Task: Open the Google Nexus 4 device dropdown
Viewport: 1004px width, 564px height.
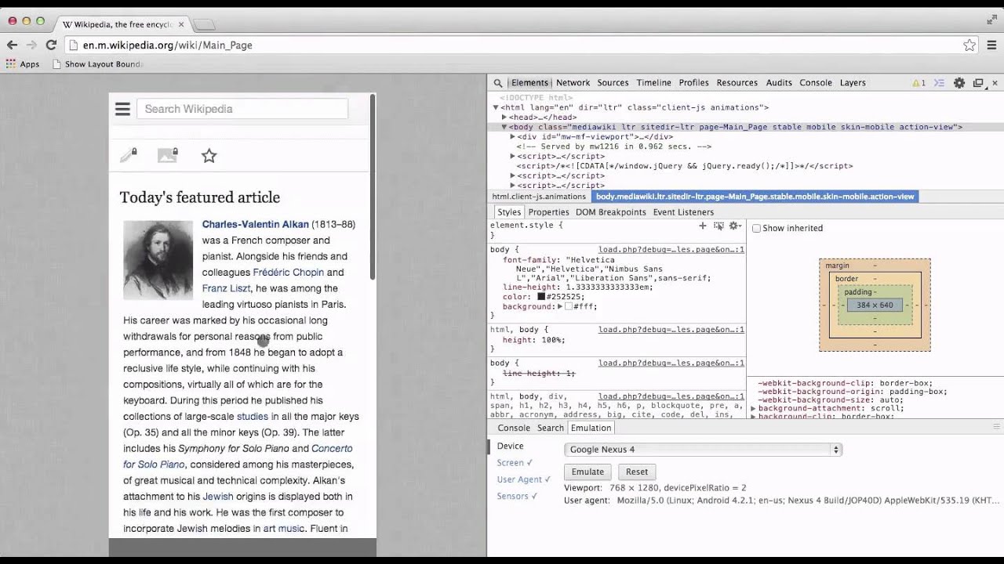Action: [x=703, y=450]
